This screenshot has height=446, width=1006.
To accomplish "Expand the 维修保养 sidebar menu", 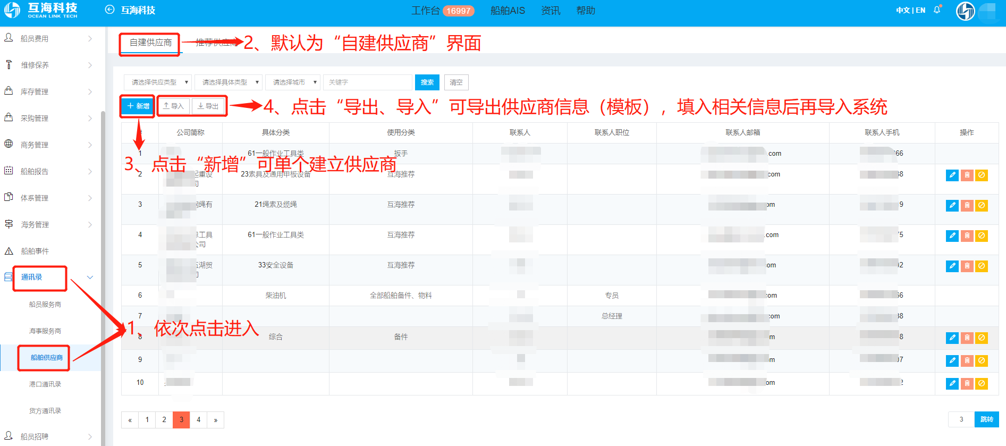I will click(50, 65).
